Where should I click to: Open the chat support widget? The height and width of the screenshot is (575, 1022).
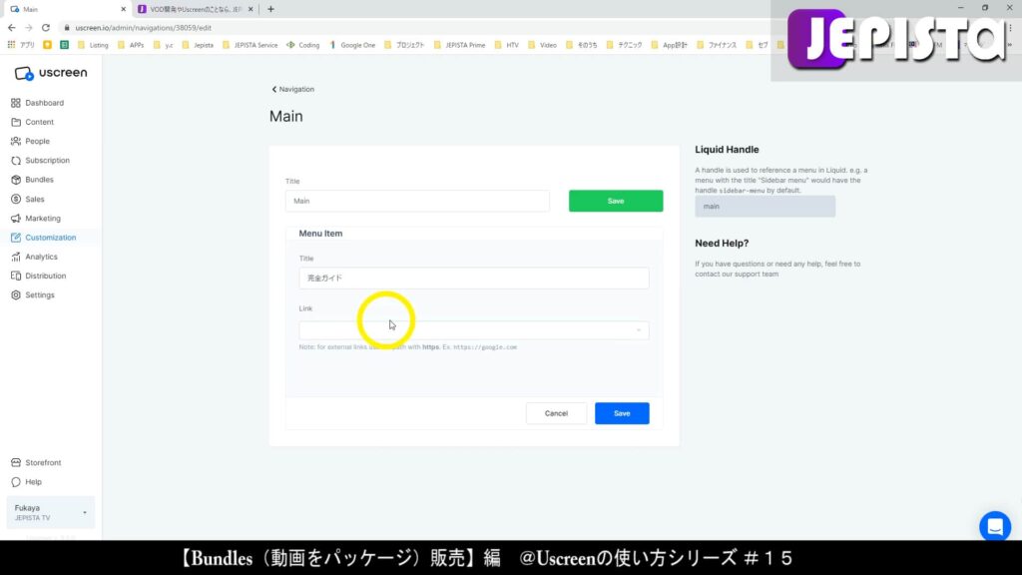pyautogui.click(x=995, y=526)
